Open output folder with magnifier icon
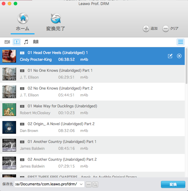This screenshot has height=191, width=188. [x=95, y=184]
